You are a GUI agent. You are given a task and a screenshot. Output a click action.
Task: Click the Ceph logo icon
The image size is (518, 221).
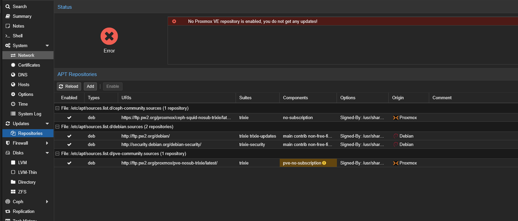point(8,202)
